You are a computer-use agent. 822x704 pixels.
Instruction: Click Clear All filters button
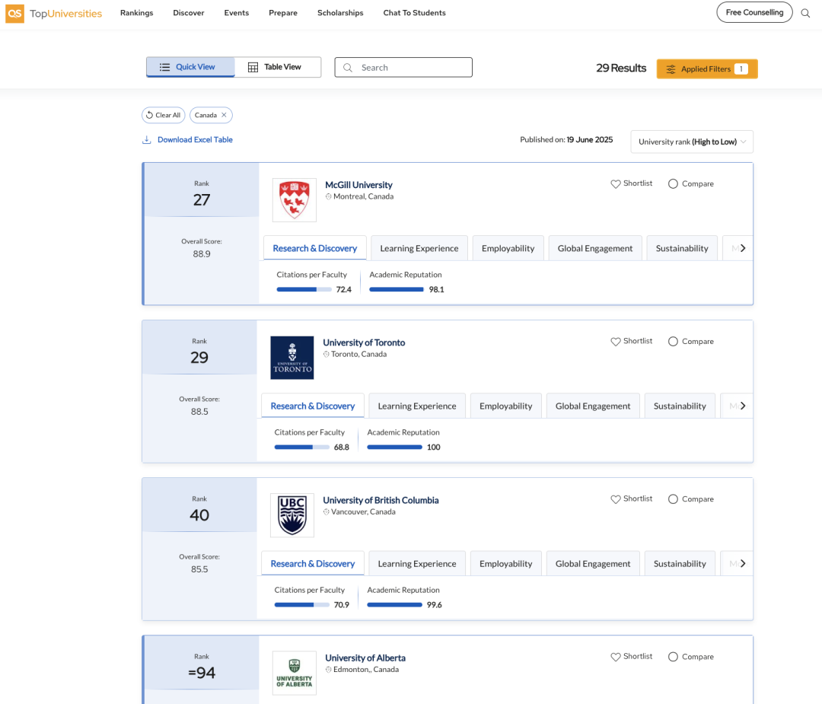point(163,115)
